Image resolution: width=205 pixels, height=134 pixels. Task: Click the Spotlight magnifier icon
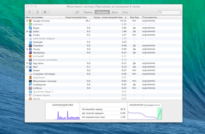click(x=30, y=42)
